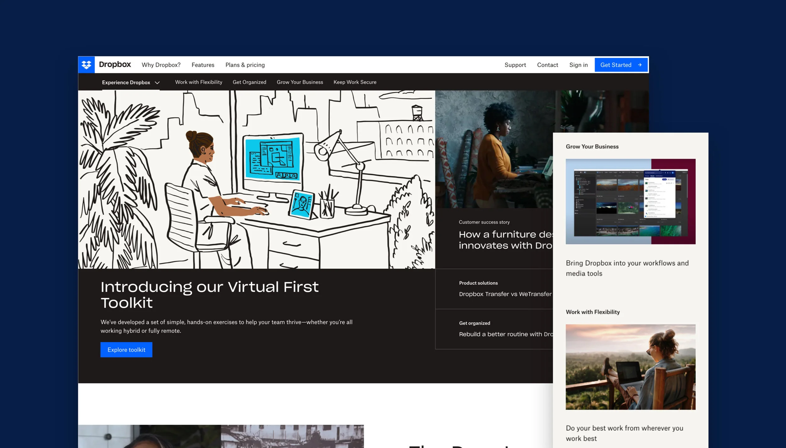Open Rebuild a better routine article
The width and height of the screenshot is (786, 448).
click(506, 334)
